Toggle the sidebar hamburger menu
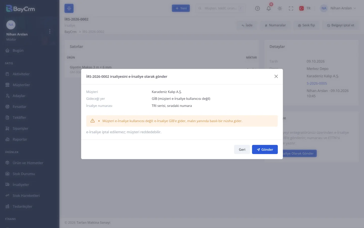The image size is (364, 228). [x=69, y=8]
